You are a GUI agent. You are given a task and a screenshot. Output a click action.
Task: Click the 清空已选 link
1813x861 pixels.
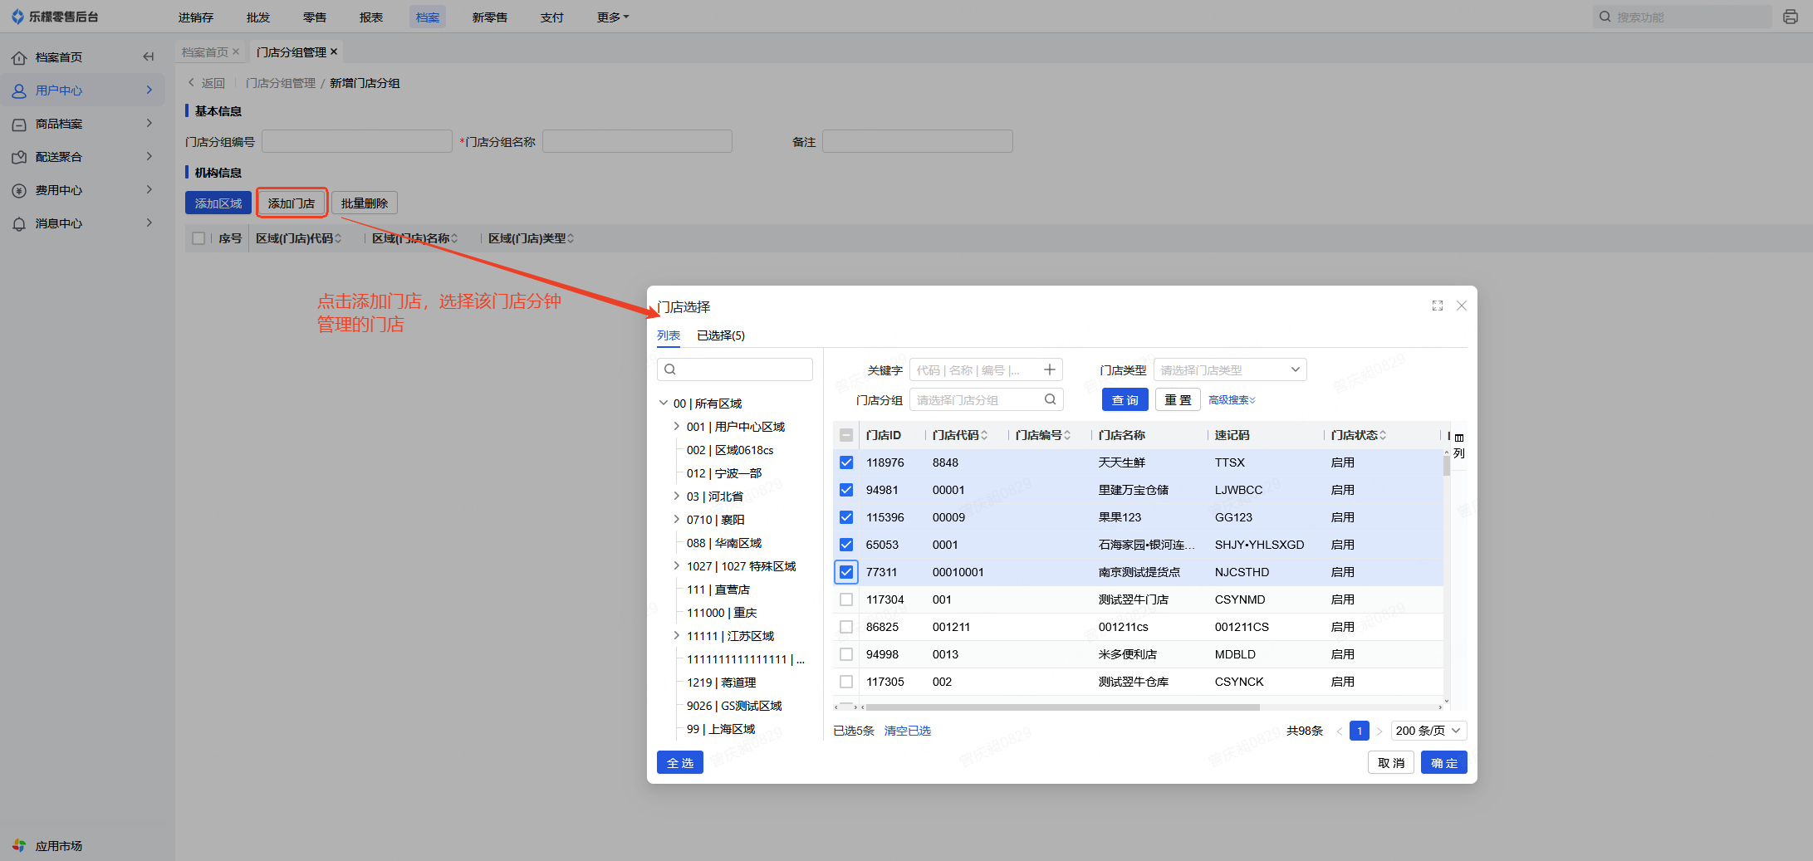[907, 731]
